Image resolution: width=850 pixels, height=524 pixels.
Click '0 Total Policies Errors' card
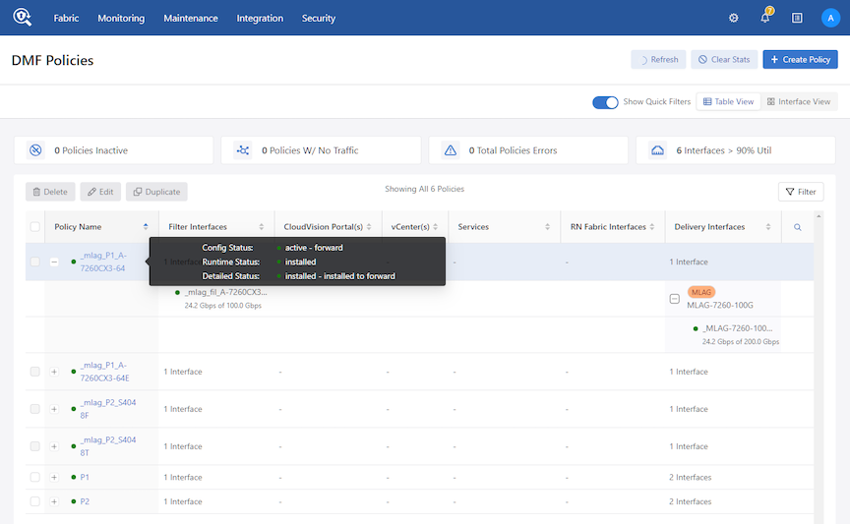coord(528,150)
